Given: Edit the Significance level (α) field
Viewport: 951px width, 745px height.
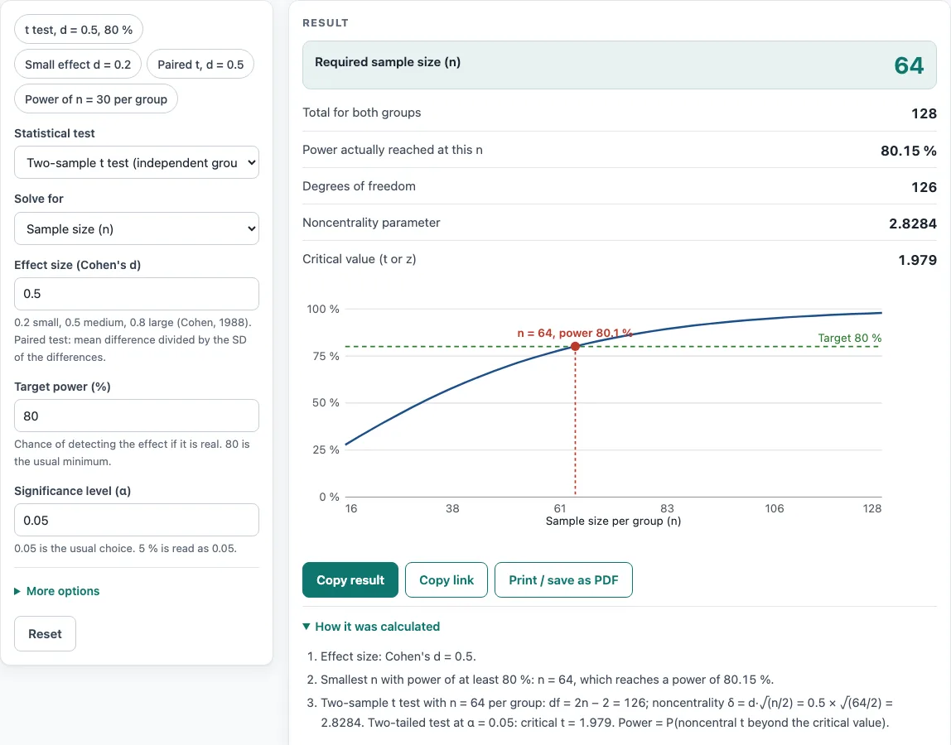Looking at the screenshot, I should pyautogui.click(x=137, y=520).
